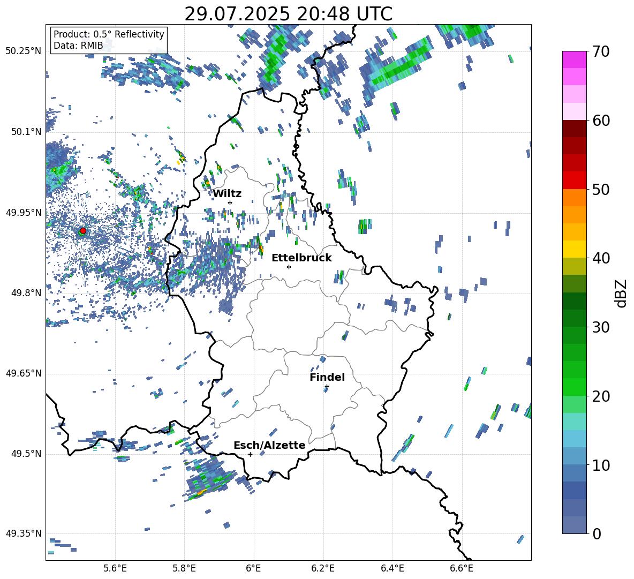Image resolution: width=634 pixels, height=579 pixels.
Task: Click the 49.95°N latitude label
Action: 24,212
